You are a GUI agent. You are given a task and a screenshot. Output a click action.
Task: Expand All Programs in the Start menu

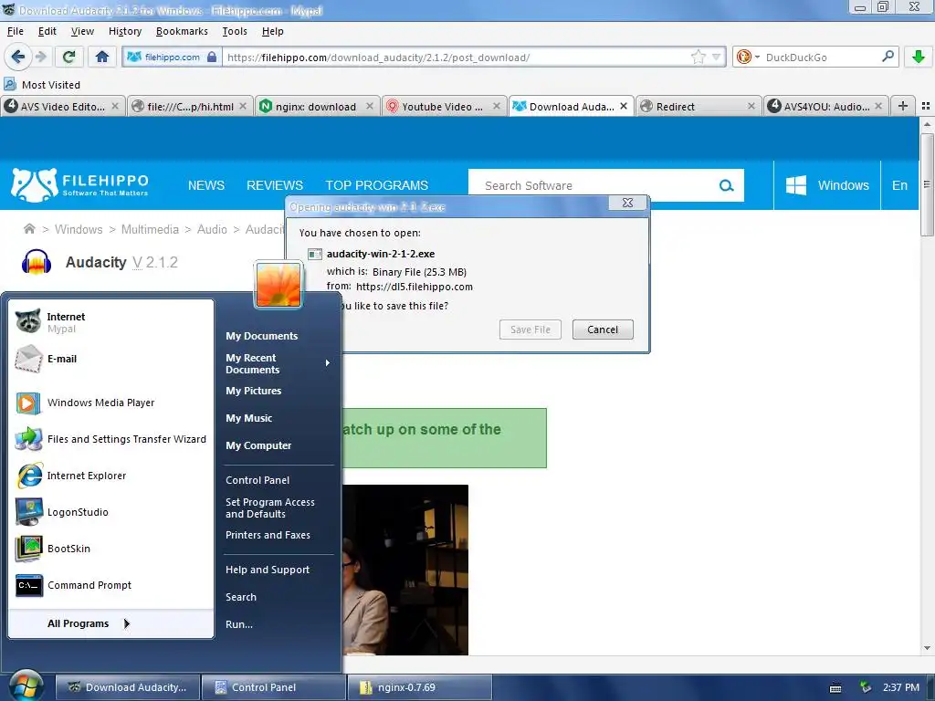(110, 623)
